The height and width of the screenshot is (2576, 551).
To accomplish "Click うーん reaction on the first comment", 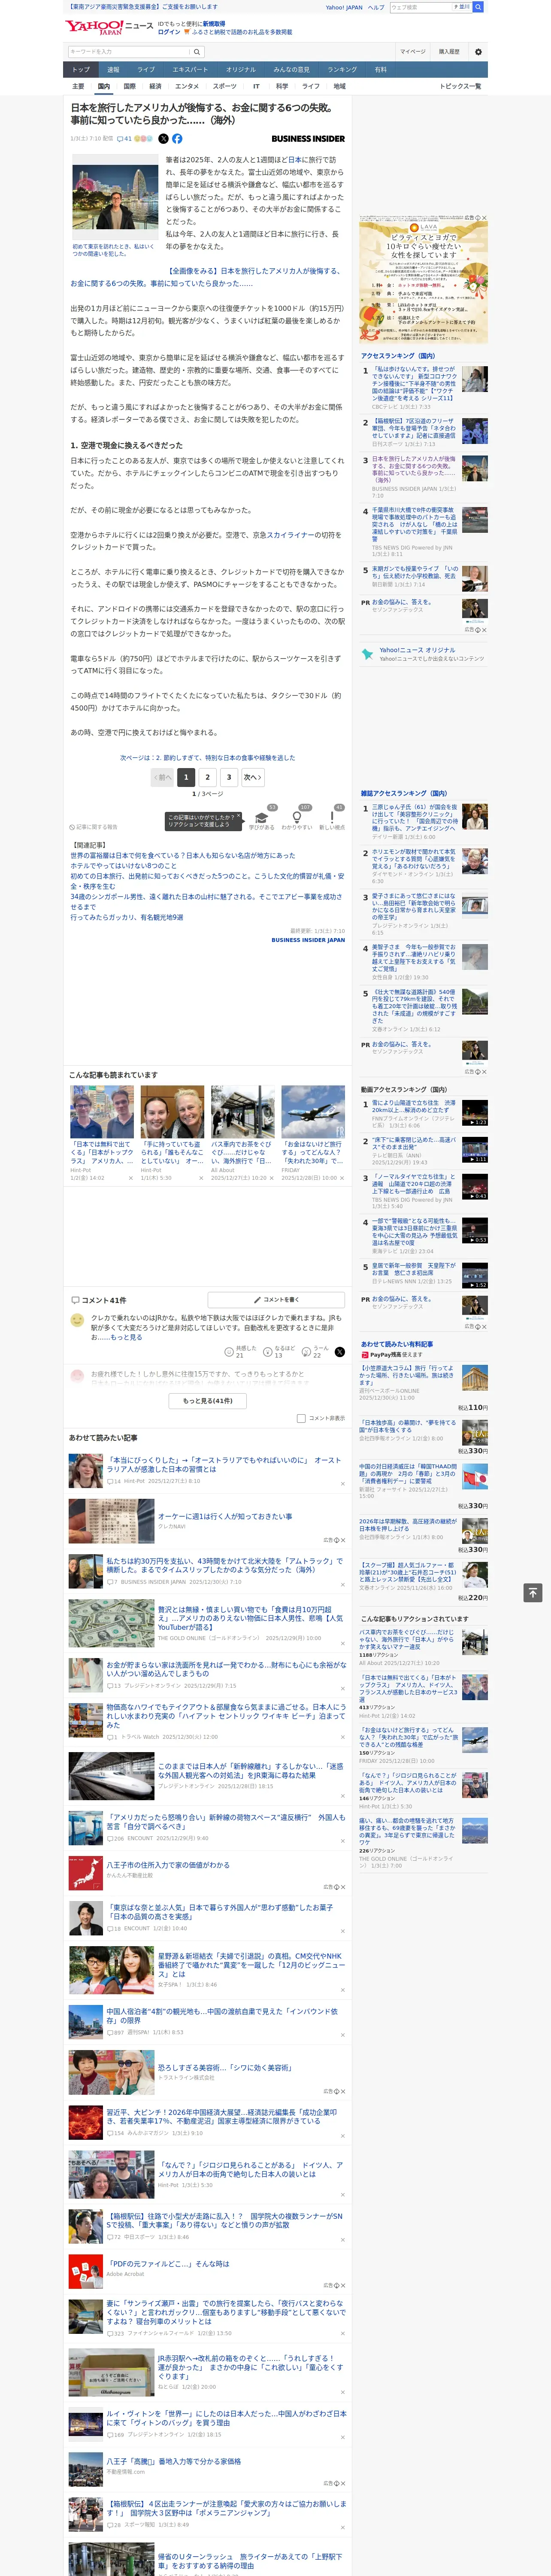I will [316, 1351].
